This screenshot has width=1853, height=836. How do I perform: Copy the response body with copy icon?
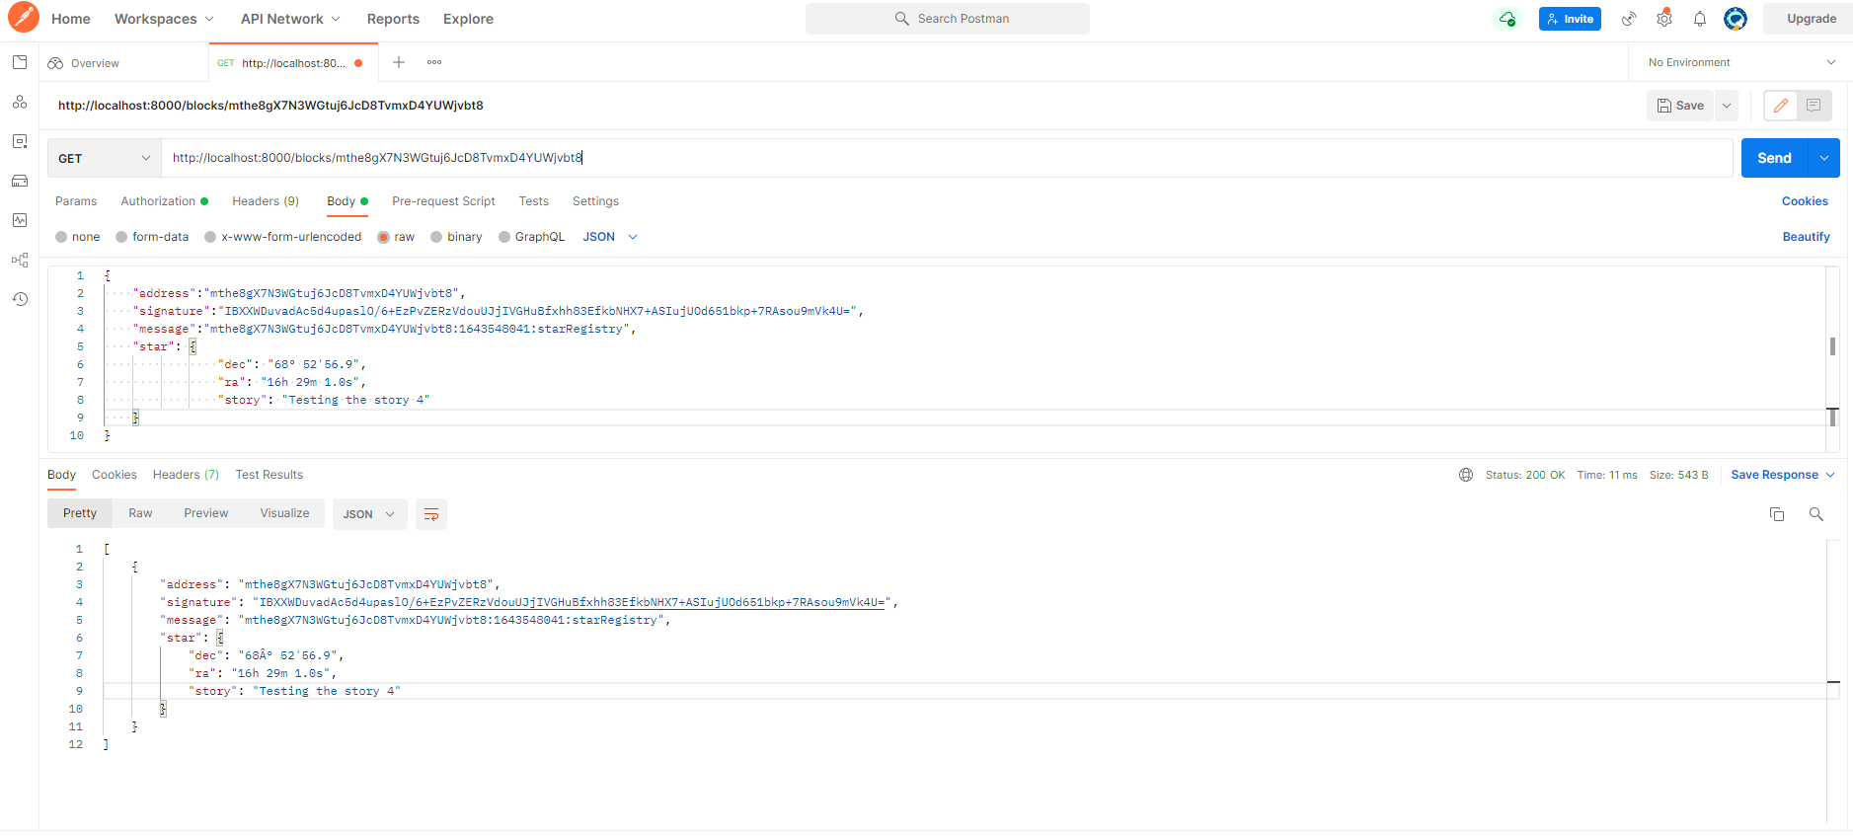pyautogui.click(x=1777, y=514)
